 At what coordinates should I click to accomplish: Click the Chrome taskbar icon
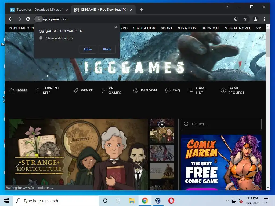145,201
